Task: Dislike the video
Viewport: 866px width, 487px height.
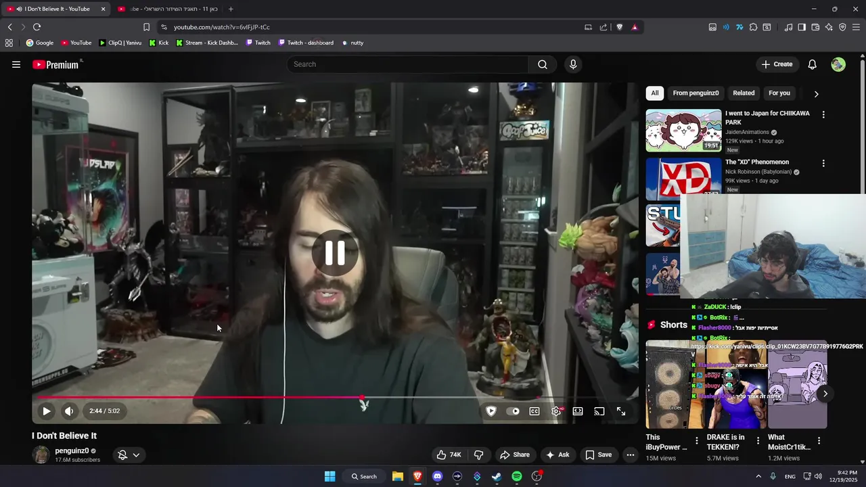Action: click(478, 455)
